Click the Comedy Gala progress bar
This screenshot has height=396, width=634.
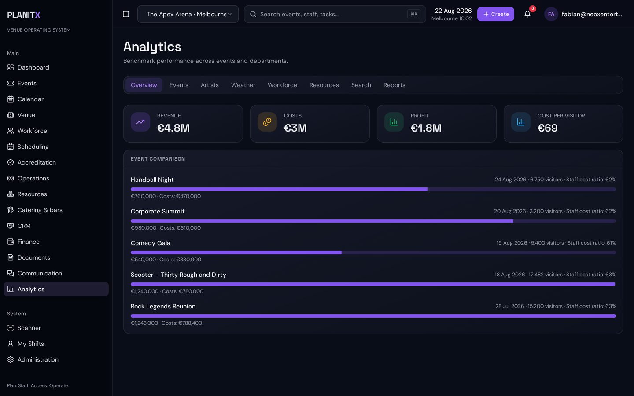point(373,253)
